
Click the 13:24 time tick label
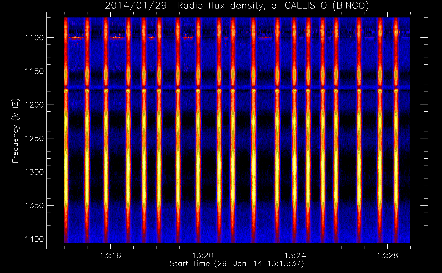pos(295,256)
